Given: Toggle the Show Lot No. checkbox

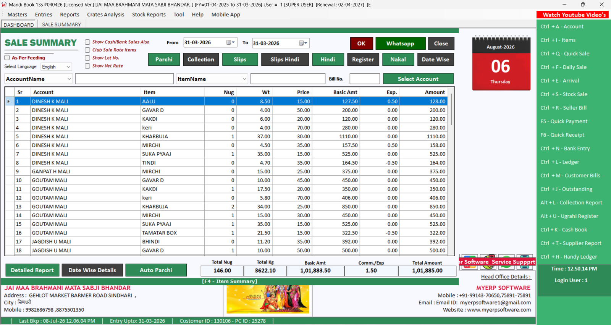Looking at the screenshot, I should pos(87,58).
